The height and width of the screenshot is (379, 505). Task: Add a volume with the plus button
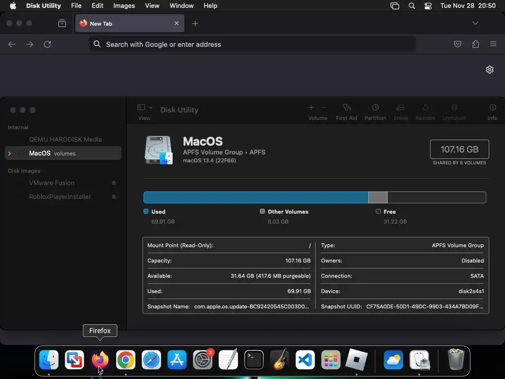tap(311, 108)
